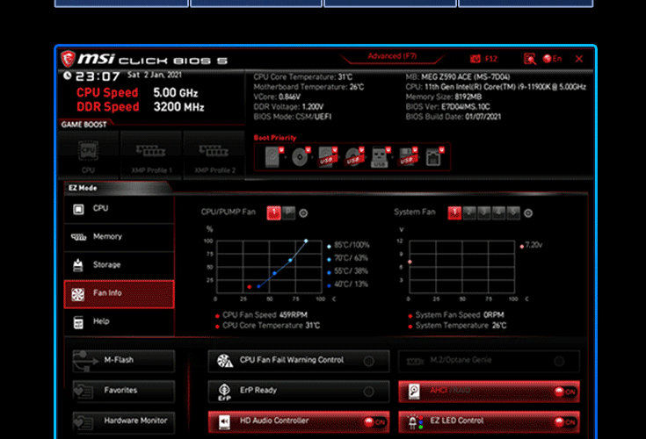This screenshot has width=646, height=439.
Task: Open the Help section in sidebar
Action: [119, 321]
